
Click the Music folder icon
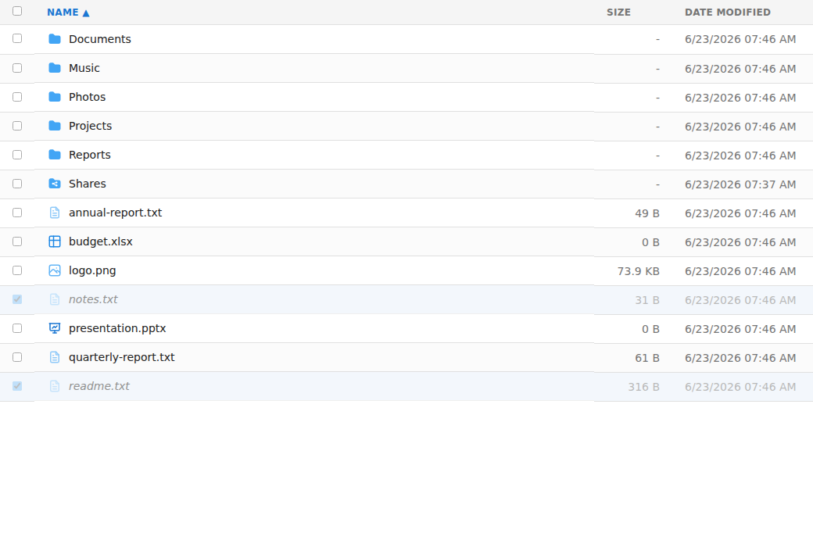pyautogui.click(x=55, y=68)
